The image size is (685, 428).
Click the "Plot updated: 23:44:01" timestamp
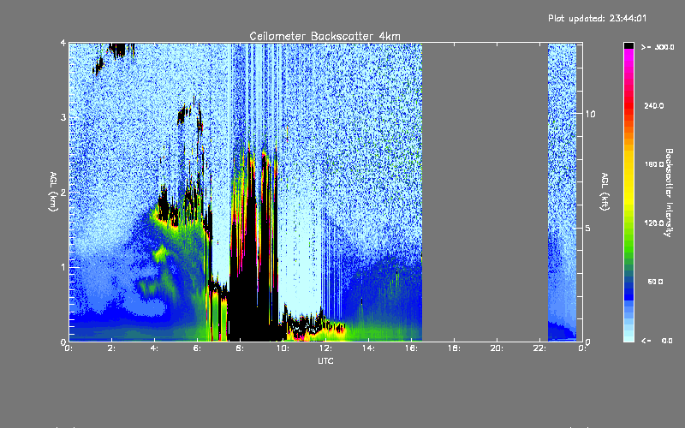click(597, 18)
